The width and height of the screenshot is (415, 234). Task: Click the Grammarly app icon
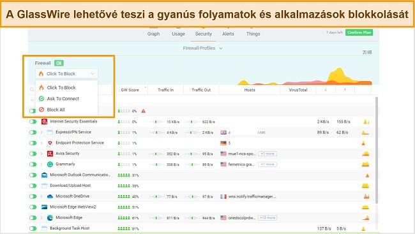[x=50, y=165]
